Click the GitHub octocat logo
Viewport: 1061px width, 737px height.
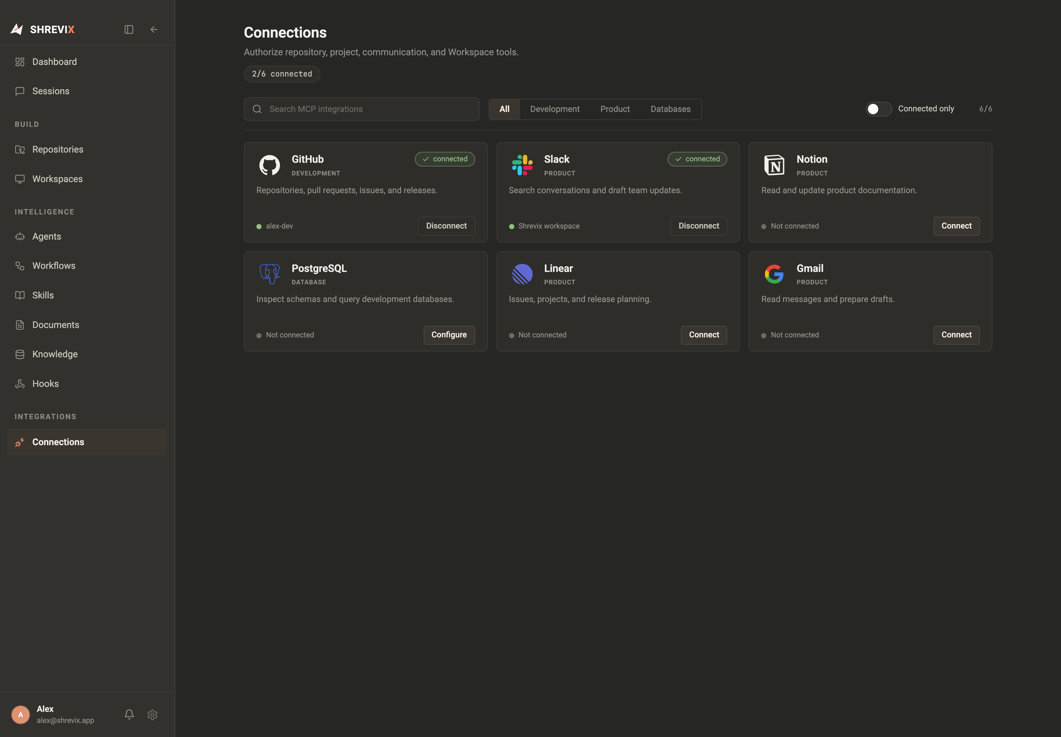click(x=270, y=165)
